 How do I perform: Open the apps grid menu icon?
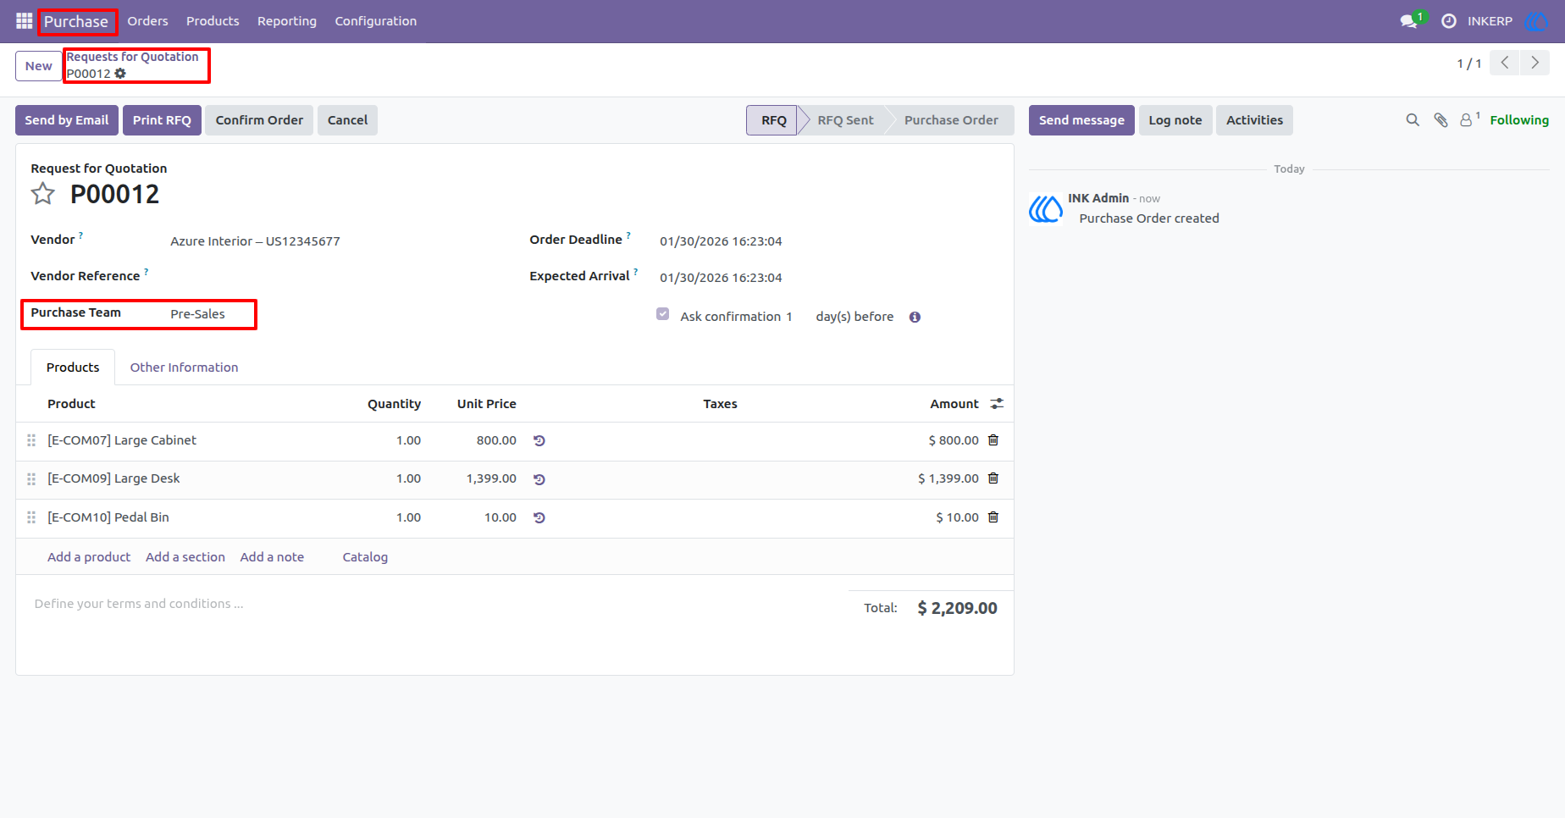pyautogui.click(x=24, y=21)
